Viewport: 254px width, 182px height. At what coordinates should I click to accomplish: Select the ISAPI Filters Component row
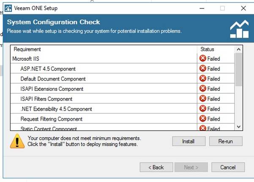pos(123,99)
